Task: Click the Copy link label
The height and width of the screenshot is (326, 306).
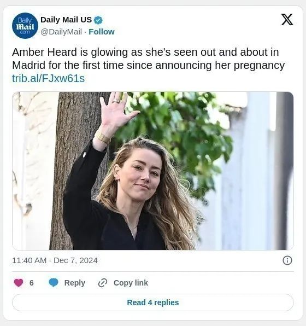Action: pos(131,283)
